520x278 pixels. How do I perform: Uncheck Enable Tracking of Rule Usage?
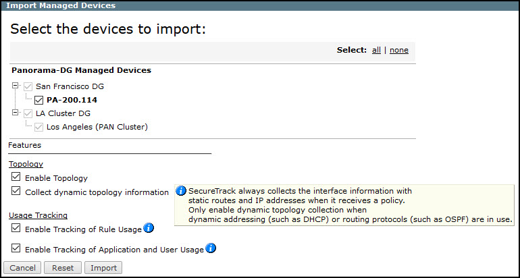[x=16, y=229]
